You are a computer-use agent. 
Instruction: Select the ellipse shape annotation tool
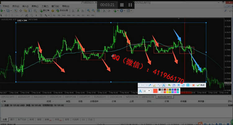[x=145, y=85]
